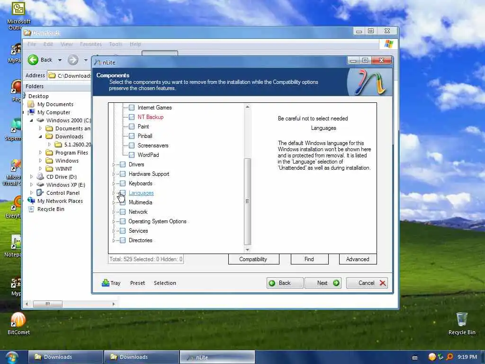Open the File menu in Downloads window
This screenshot has height=364, width=485.
(x=32, y=44)
